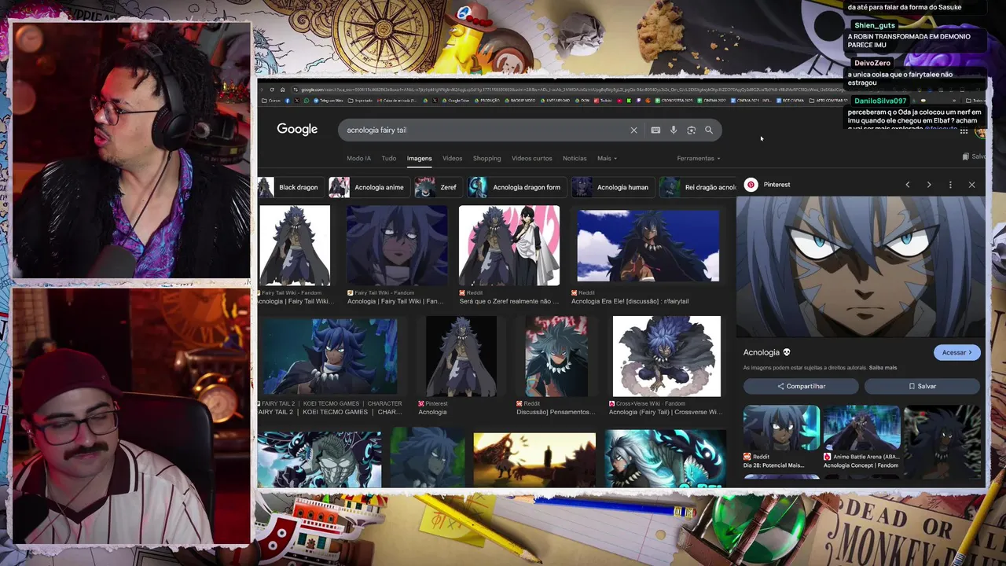Open the orange sunset landscape image result

coord(534,460)
